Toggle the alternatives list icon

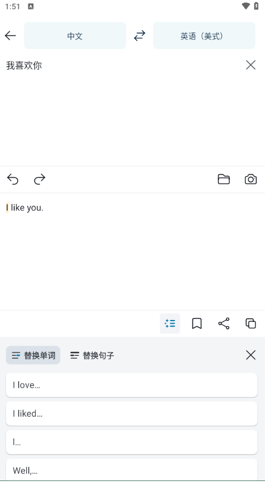click(x=170, y=324)
